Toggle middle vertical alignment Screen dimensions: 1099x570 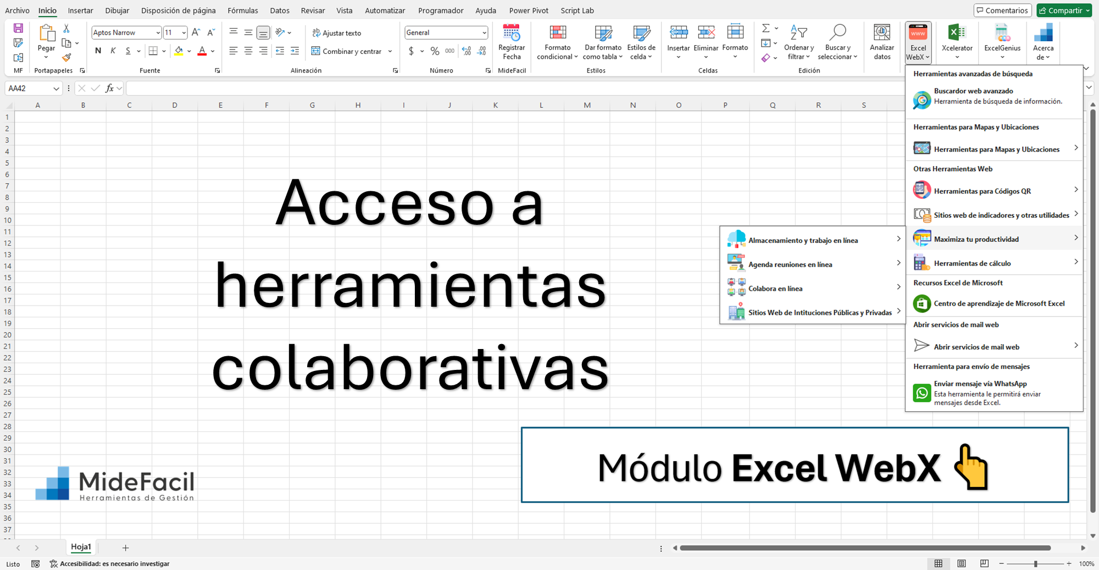(248, 32)
